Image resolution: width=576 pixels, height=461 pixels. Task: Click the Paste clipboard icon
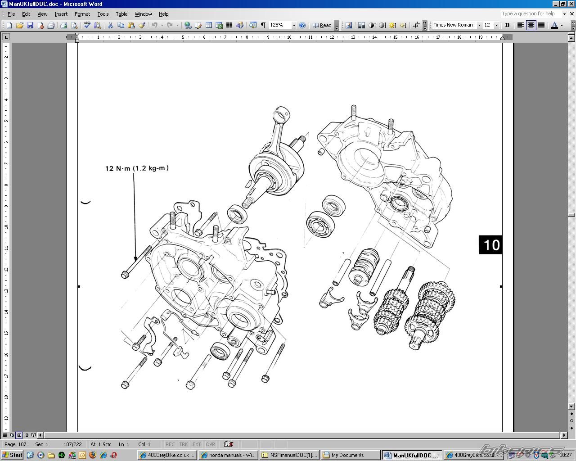click(x=131, y=25)
